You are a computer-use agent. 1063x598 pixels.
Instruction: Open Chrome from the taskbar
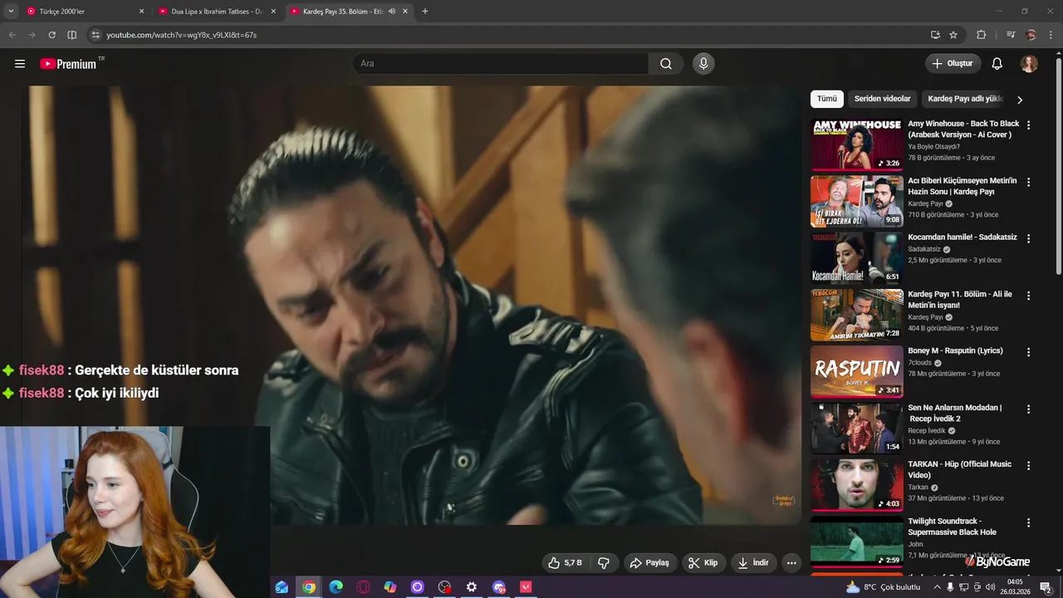(309, 587)
